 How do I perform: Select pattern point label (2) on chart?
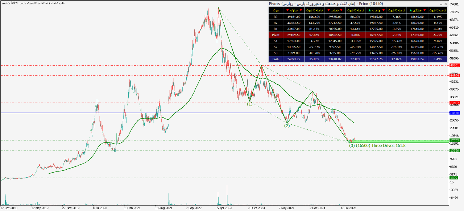[x=287, y=126]
